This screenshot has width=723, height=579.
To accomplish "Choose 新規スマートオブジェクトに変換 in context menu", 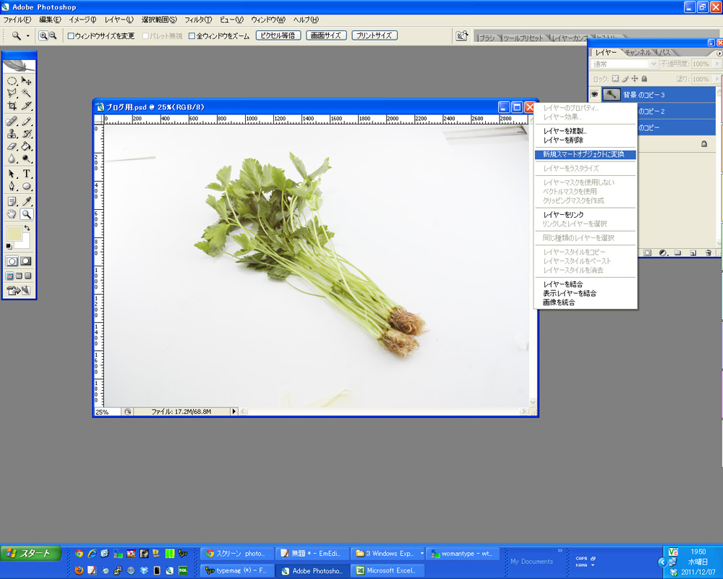I will (585, 154).
